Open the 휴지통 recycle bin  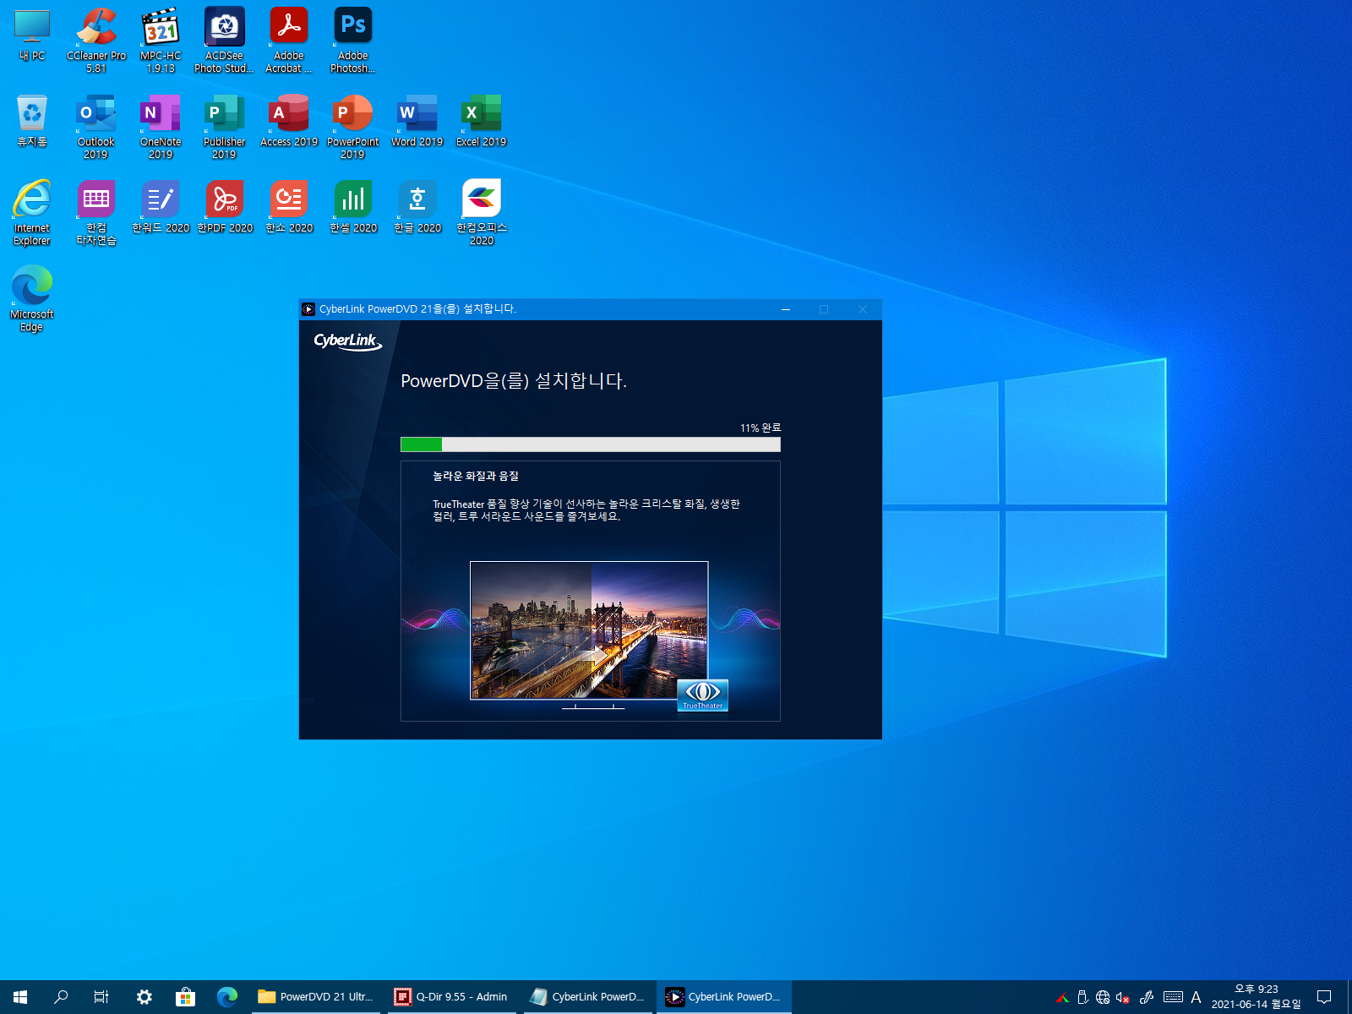coord(32,122)
